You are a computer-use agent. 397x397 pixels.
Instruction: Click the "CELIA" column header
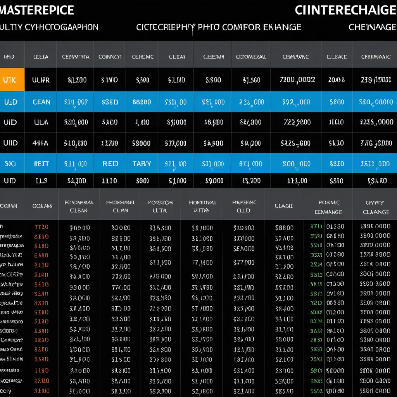click(41, 57)
